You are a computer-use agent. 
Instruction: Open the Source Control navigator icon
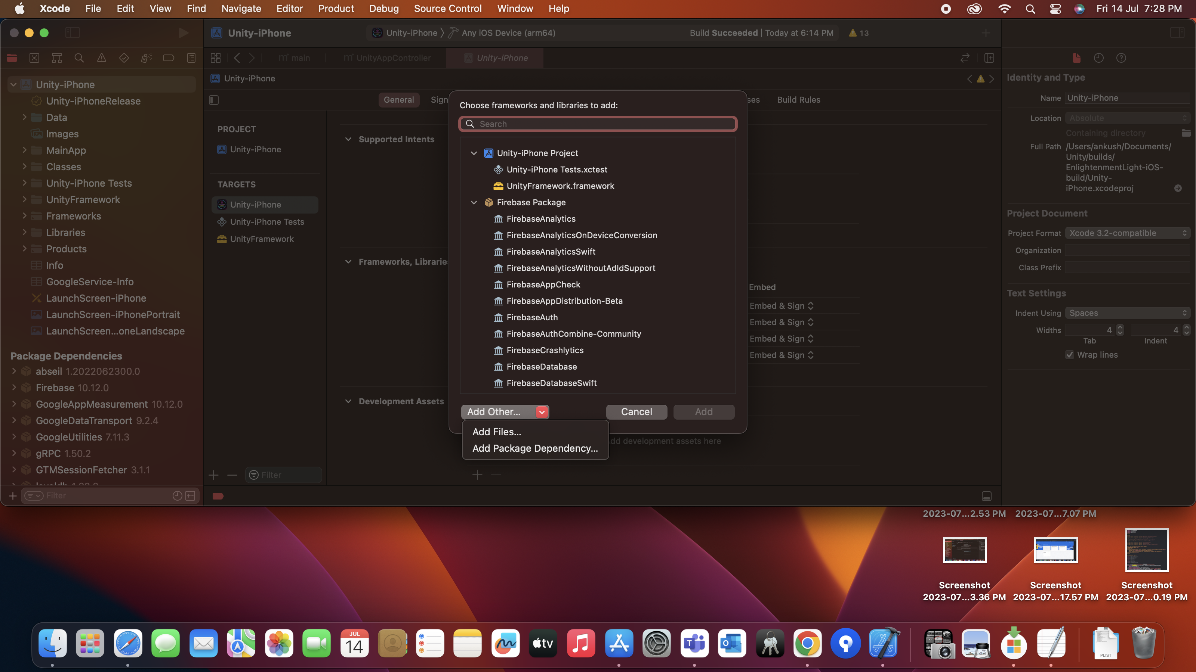(34, 58)
